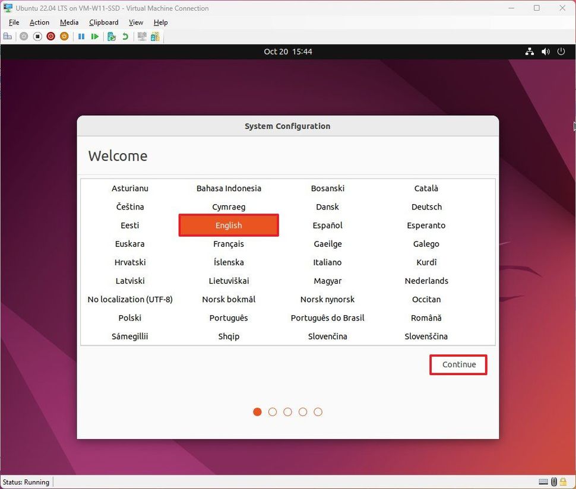
Task: Open the View menu
Action: click(x=135, y=22)
